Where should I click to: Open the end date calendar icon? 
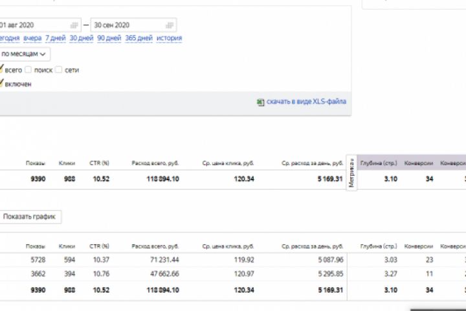pyautogui.click(x=170, y=25)
